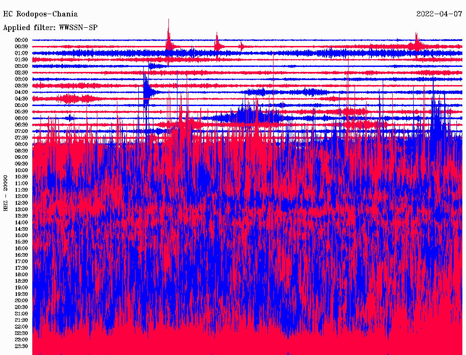Click the 02:30 time row label

point(21,73)
